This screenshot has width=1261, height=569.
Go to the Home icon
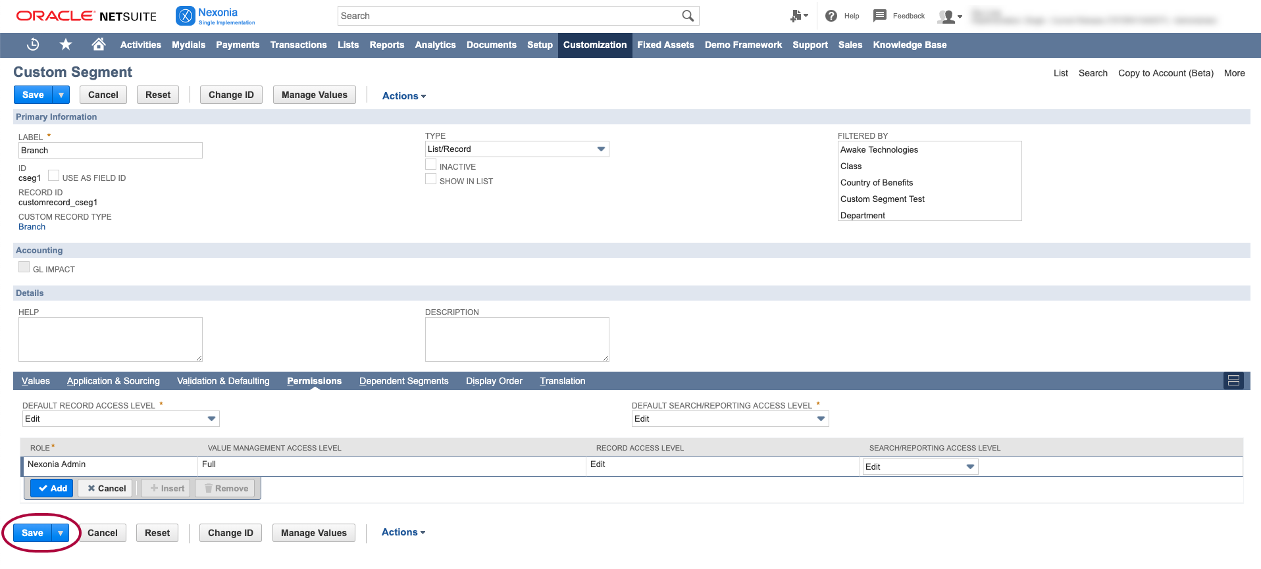[x=99, y=44]
